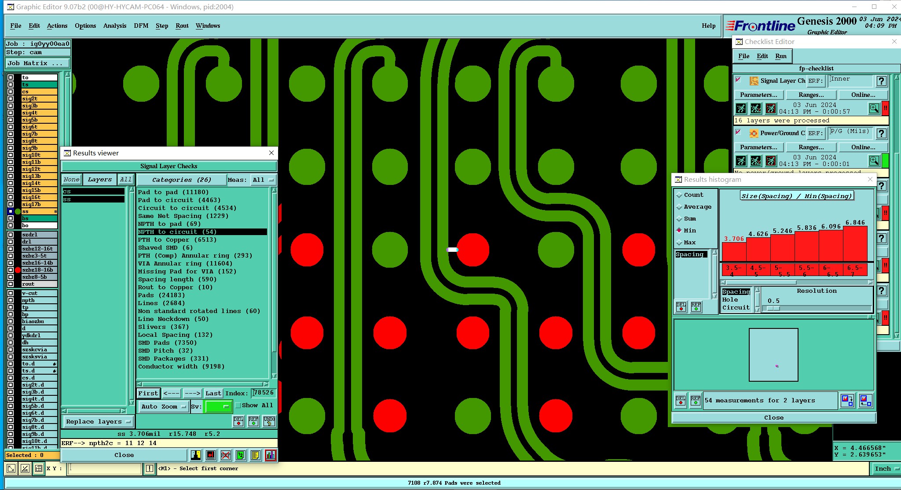901x490 pixels.
Task: Select the Layers tab in Results viewer
Action: pyautogui.click(x=100, y=179)
